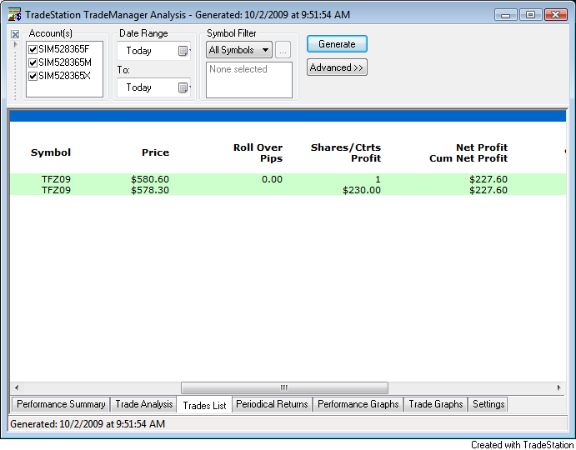Uncheck account SIM528365M
This screenshot has height=450, width=576.
(x=33, y=62)
